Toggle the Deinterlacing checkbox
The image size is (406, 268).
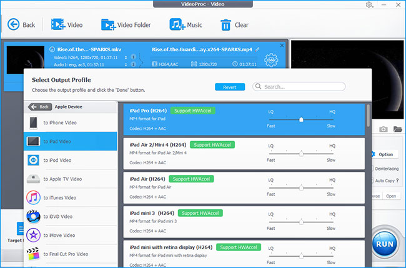coord(373,169)
